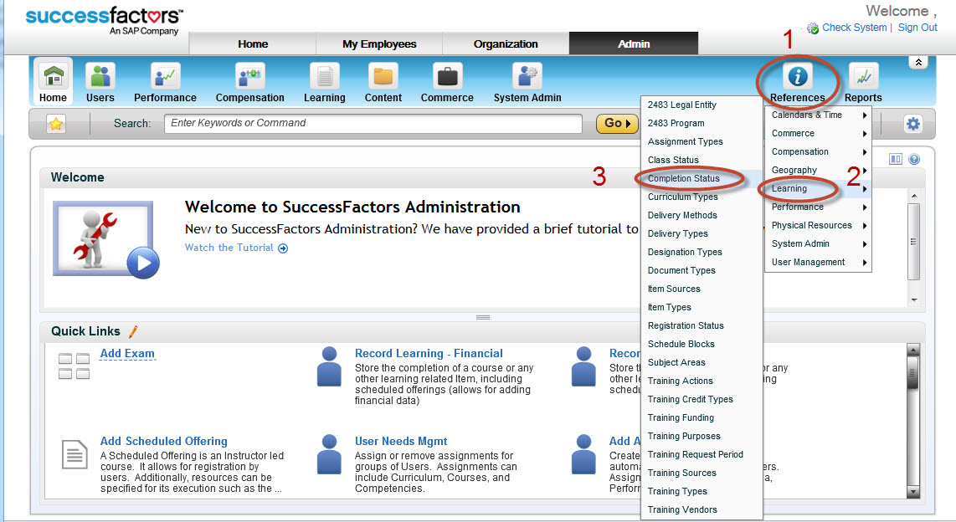Click the Welcome panel scrollbar up arrow
This screenshot has width=956, height=522.
(x=913, y=196)
